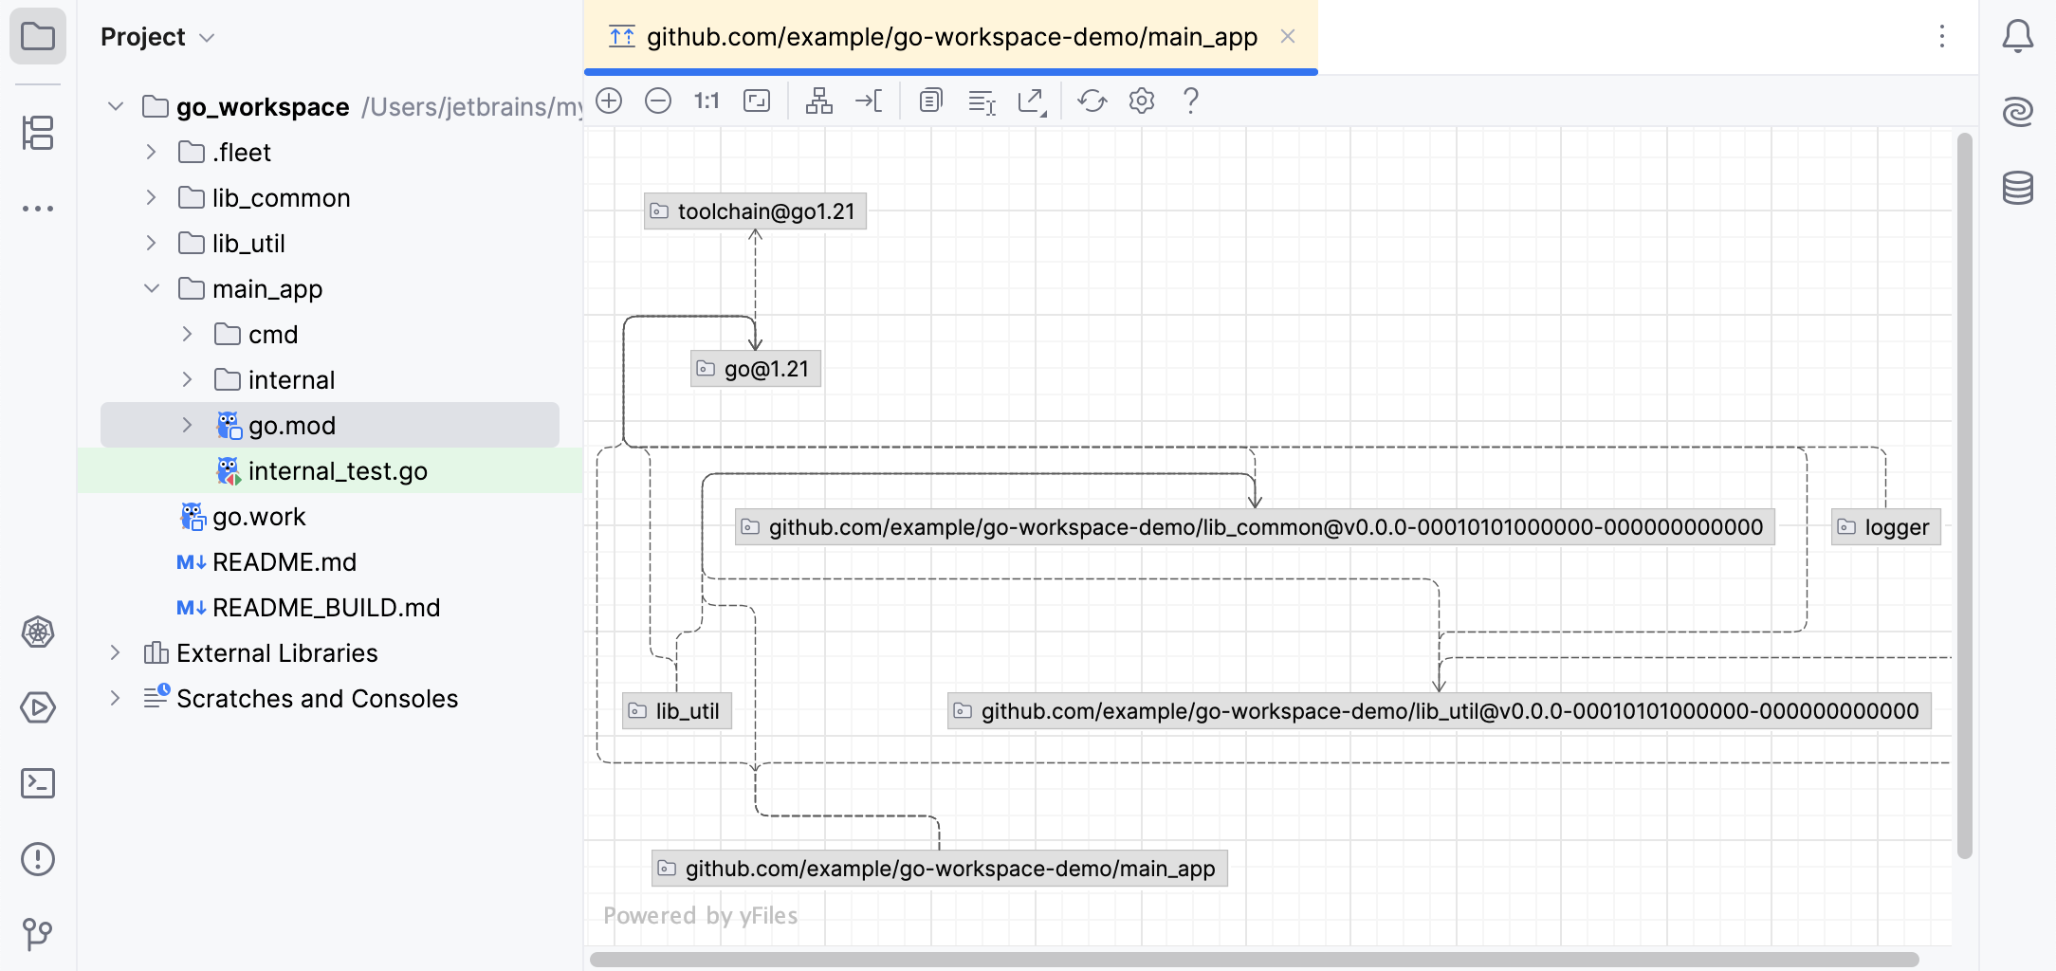Open the diagram settings gear
2056x971 pixels.
tap(1141, 101)
